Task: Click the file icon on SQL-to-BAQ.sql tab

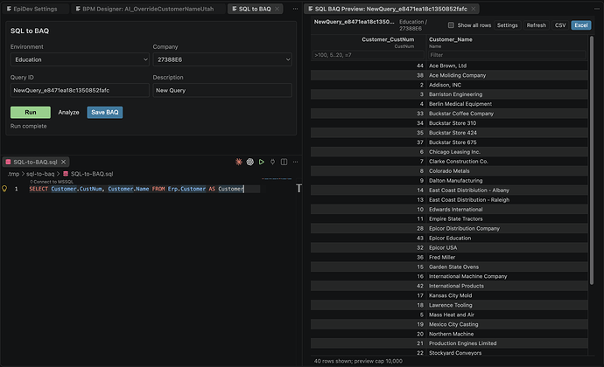Action: [x=8, y=162]
